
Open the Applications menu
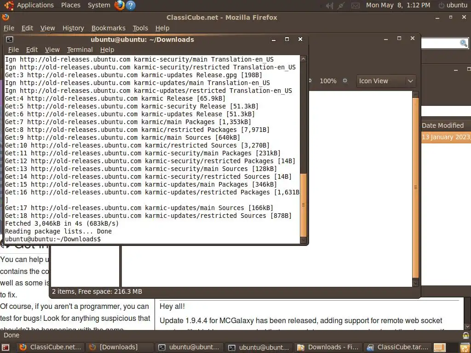pos(35,5)
